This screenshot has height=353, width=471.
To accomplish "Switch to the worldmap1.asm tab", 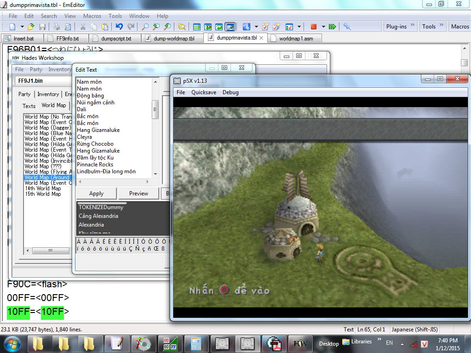I will click(x=295, y=39).
